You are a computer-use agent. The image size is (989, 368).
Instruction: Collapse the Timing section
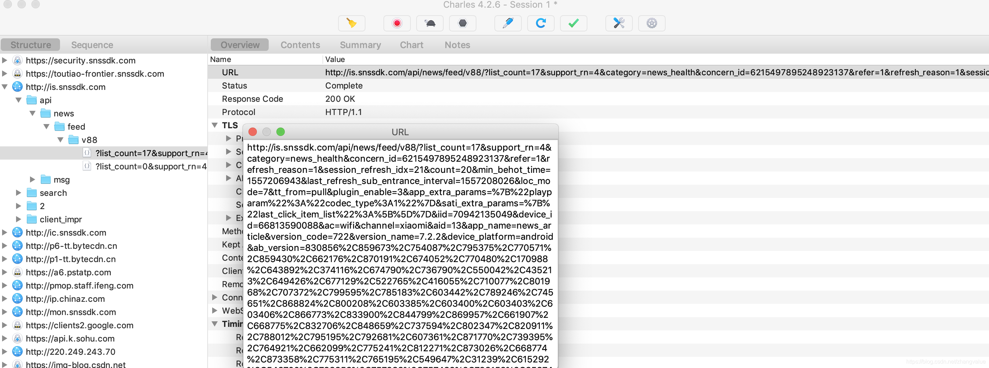click(x=215, y=323)
